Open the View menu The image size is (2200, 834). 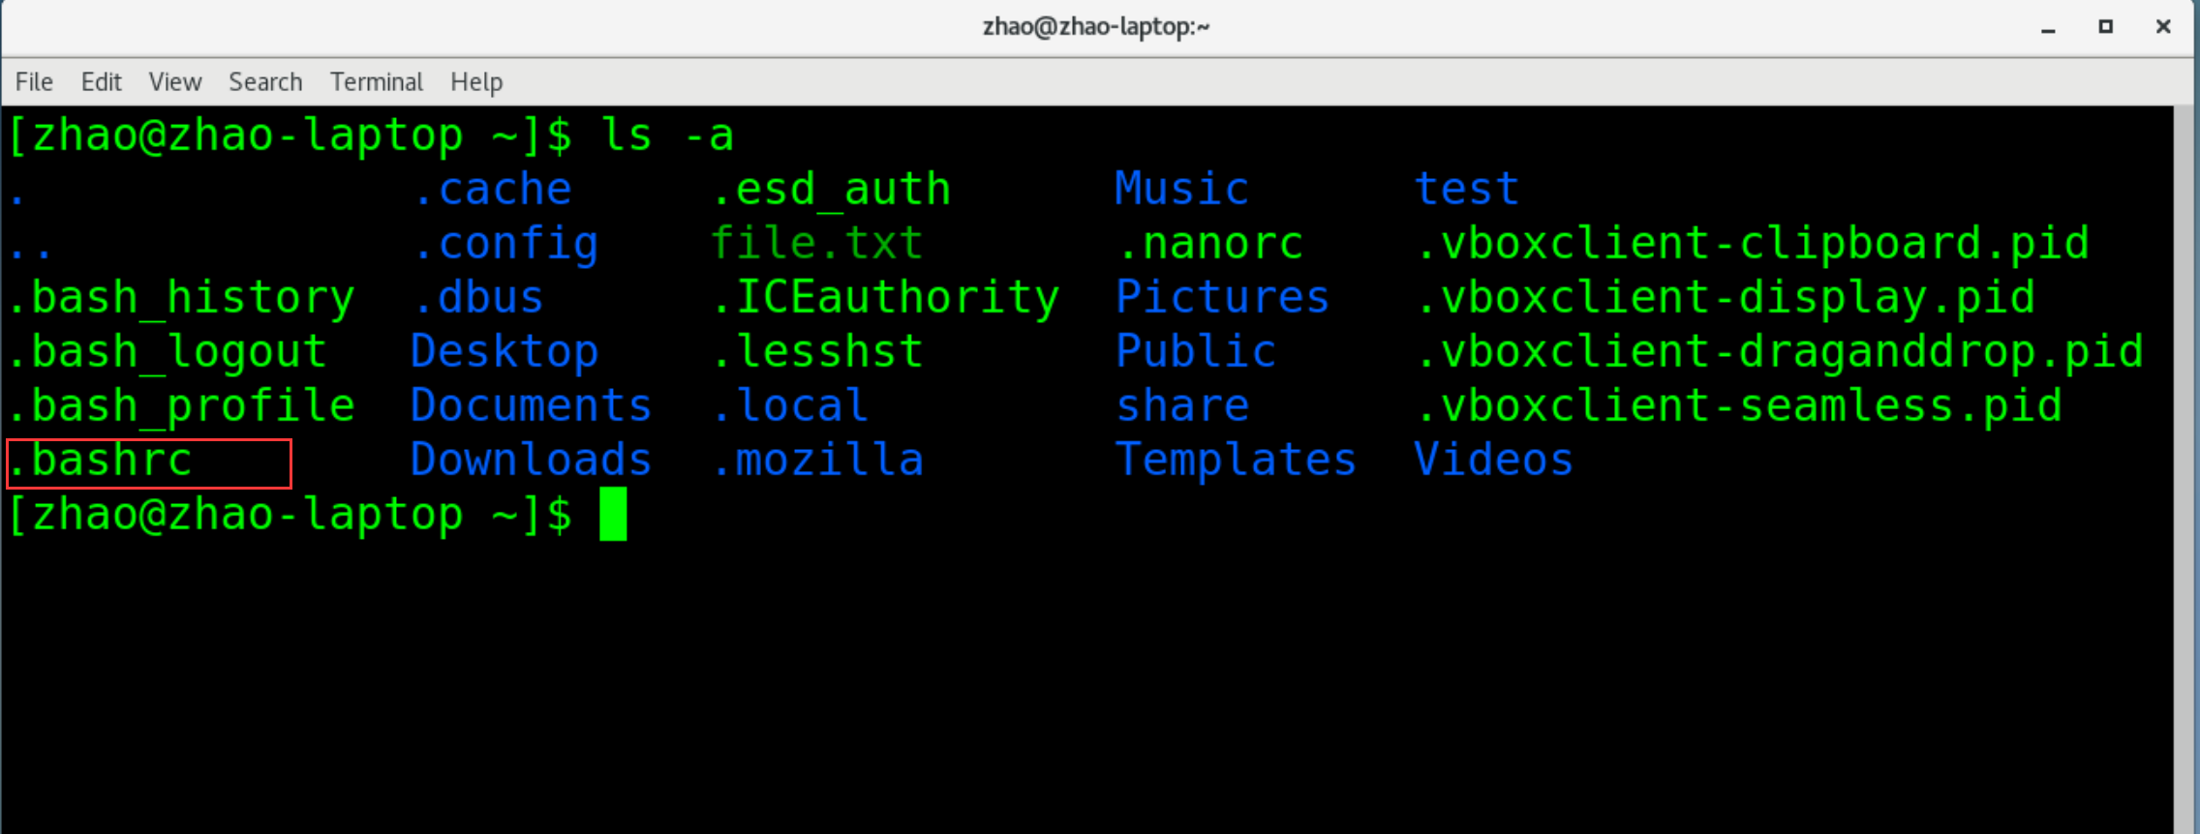pos(174,82)
